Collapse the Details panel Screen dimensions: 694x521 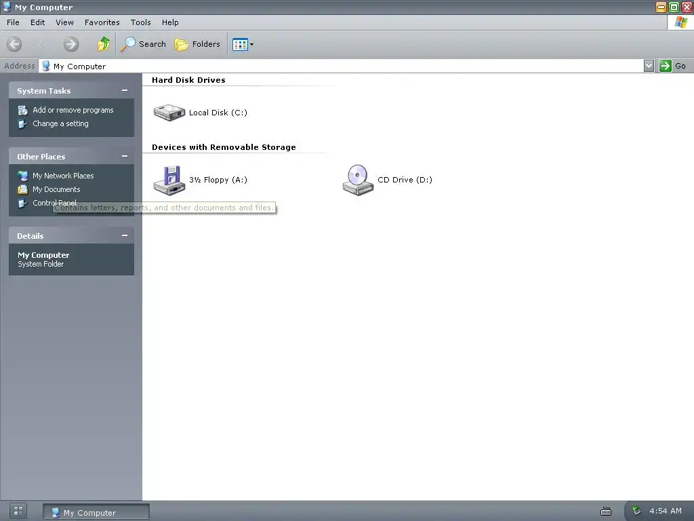(x=125, y=235)
